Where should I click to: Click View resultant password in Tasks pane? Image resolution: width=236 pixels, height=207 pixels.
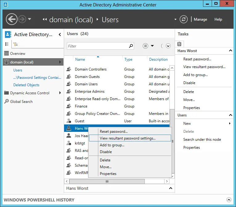[x=204, y=67]
